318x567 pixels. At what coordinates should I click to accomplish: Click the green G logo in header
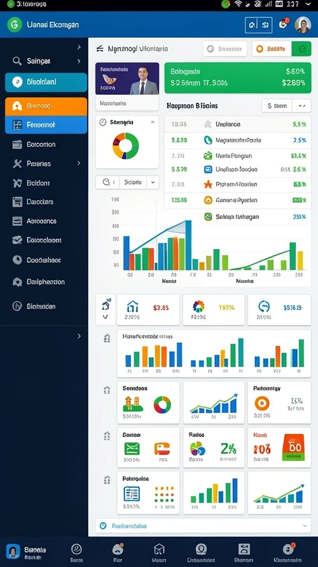pos(14,24)
